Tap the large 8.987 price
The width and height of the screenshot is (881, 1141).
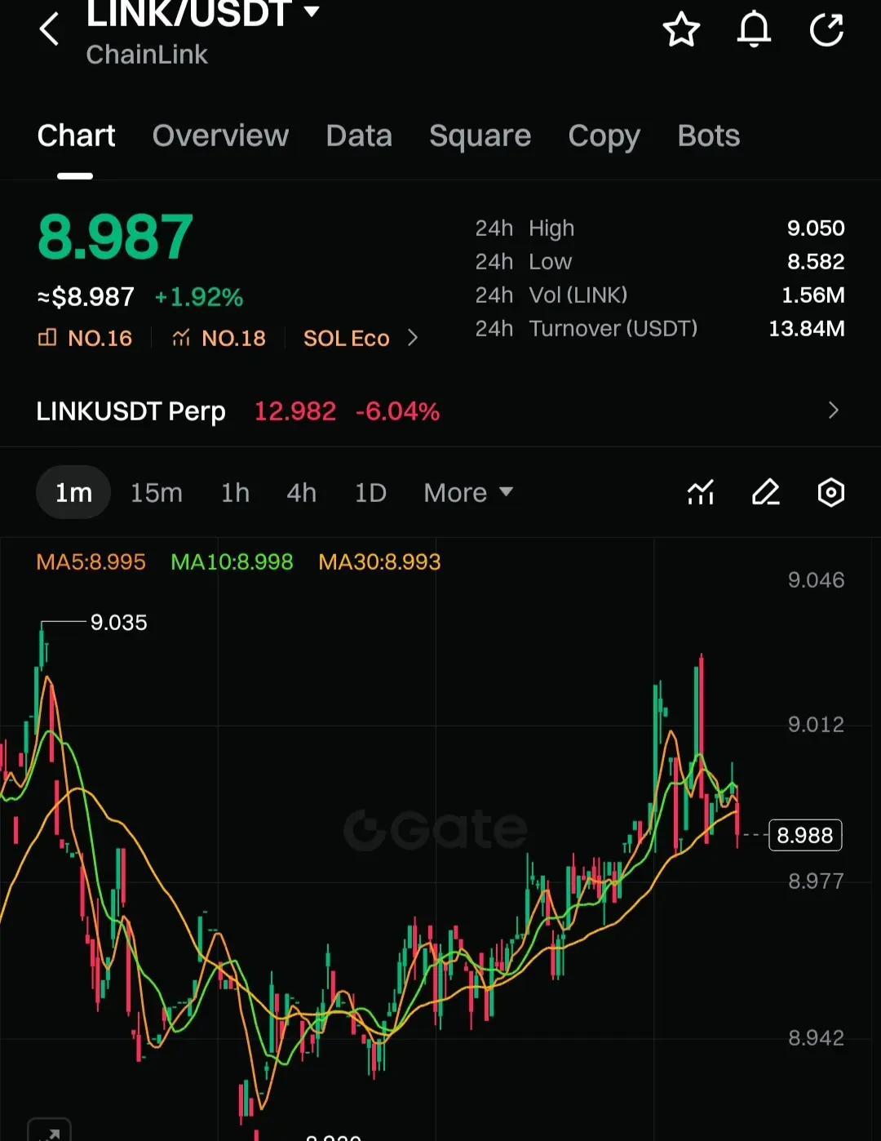point(115,238)
